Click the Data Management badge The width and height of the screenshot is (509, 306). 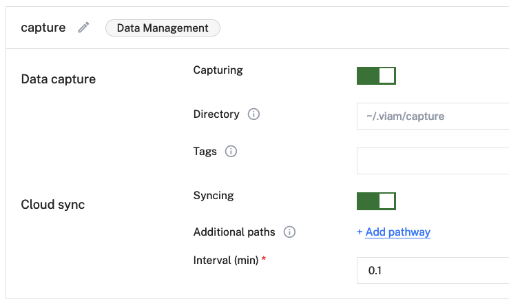pos(163,28)
